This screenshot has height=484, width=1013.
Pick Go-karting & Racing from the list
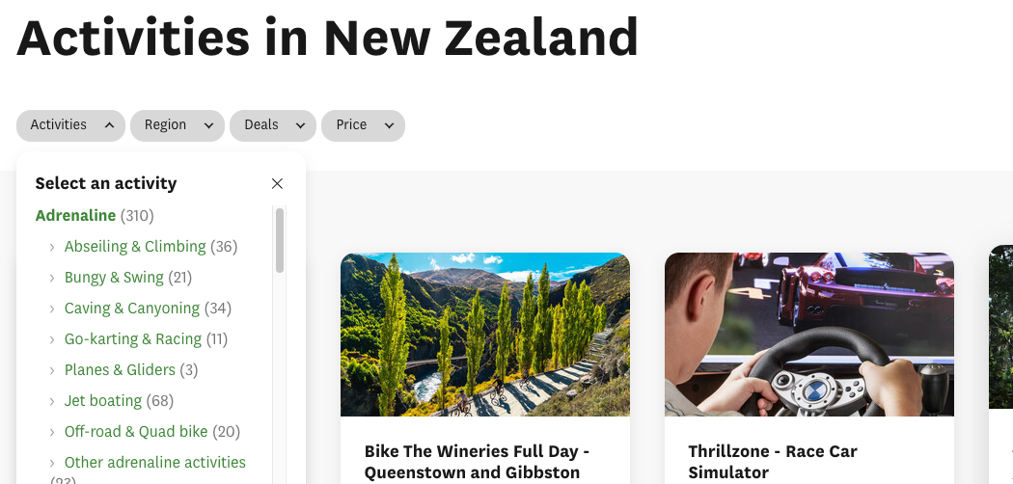[x=132, y=338]
